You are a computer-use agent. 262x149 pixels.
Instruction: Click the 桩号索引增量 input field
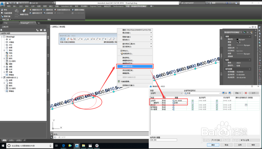(163, 140)
